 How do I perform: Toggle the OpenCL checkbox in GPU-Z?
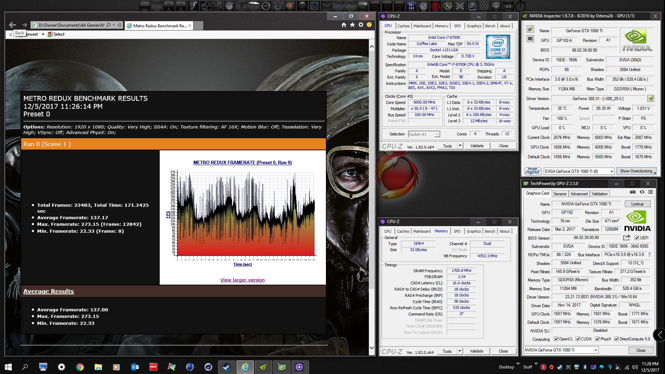556,339
